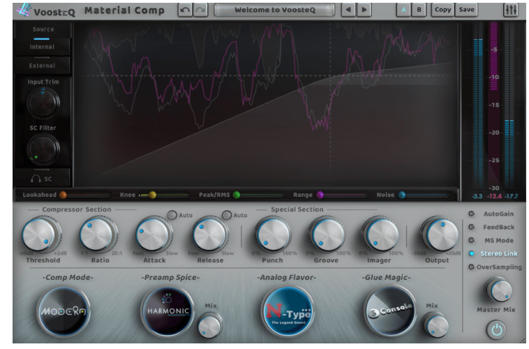The height and width of the screenshot is (349, 529).
Task: Click the -12.4 gain reduction value
Action: [x=495, y=196]
